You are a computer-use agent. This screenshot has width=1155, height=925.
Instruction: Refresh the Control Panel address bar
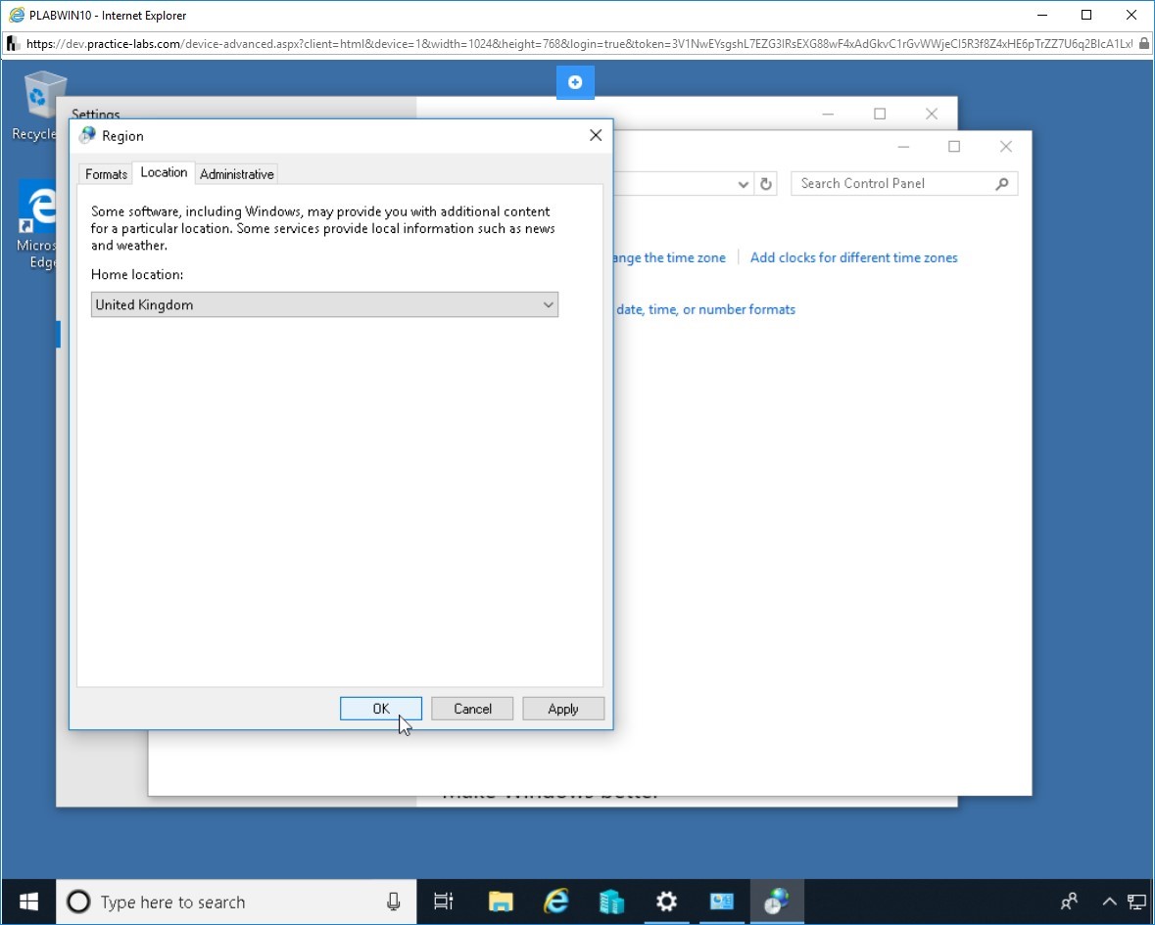click(x=766, y=184)
